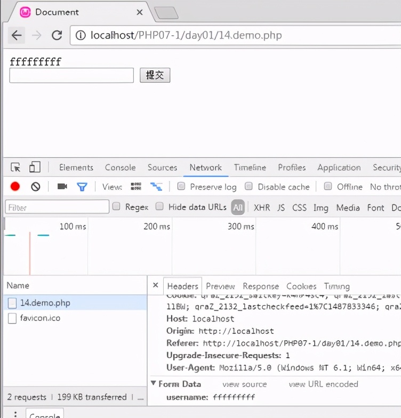Select the favicon.ico request
Viewport: 401px width, 418px height.
pyautogui.click(x=75, y=318)
